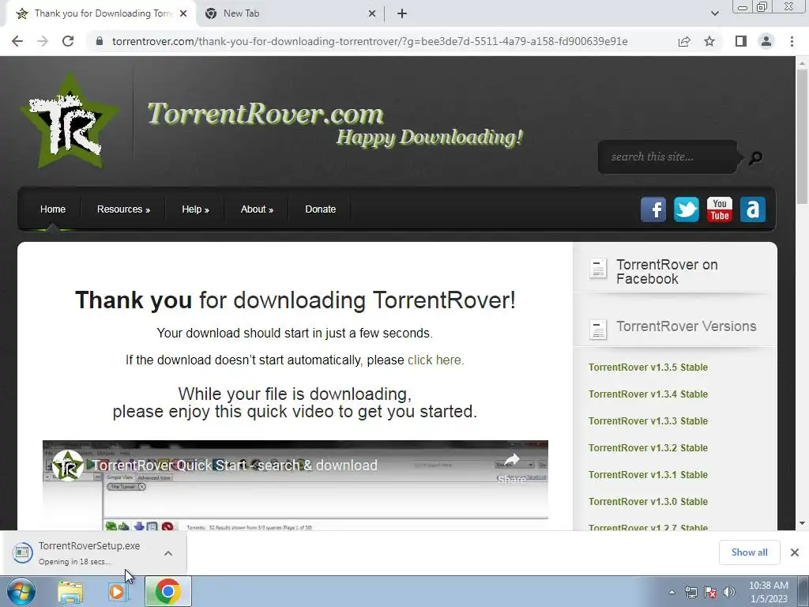Open the side panel icon

[741, 41]
